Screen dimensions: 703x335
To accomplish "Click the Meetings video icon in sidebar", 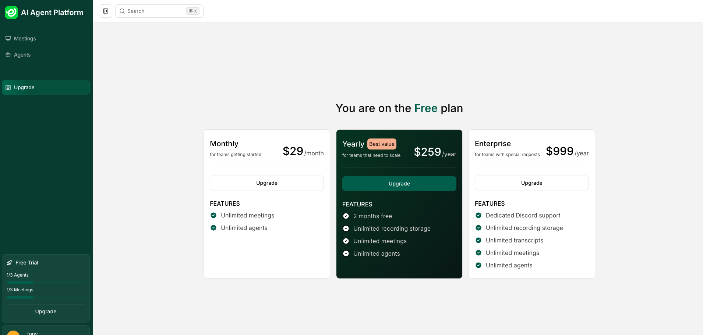I will tap(8, 39).
